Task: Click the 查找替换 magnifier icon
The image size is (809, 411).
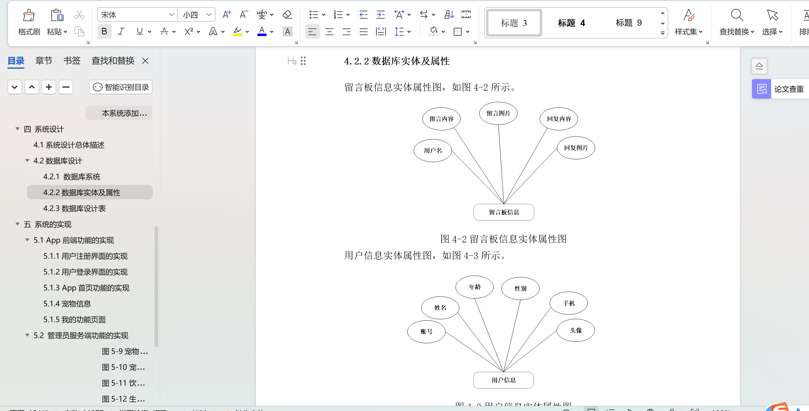Action: point(736,15)
